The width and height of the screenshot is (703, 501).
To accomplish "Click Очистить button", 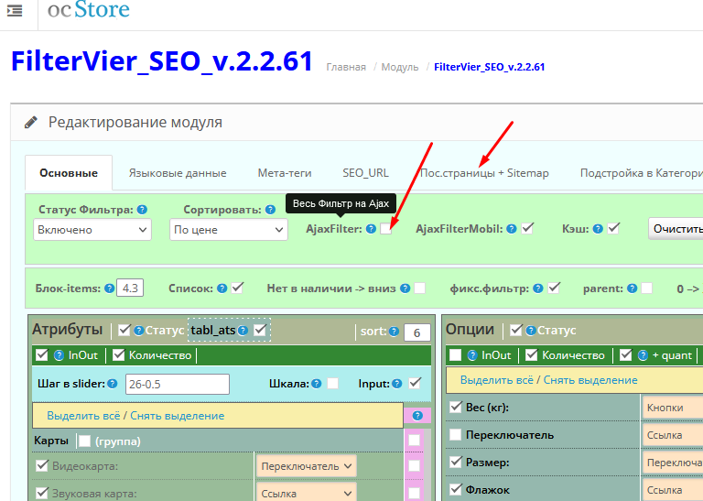I will (x=676, y=229).
